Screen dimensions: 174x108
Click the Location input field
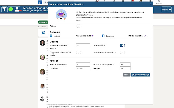(x=83, y=69)
